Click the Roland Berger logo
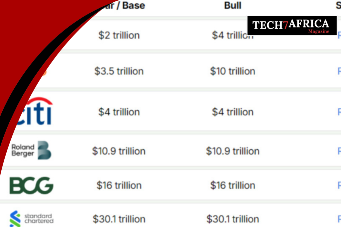This screenshot has width=341, height=227. 31,150
